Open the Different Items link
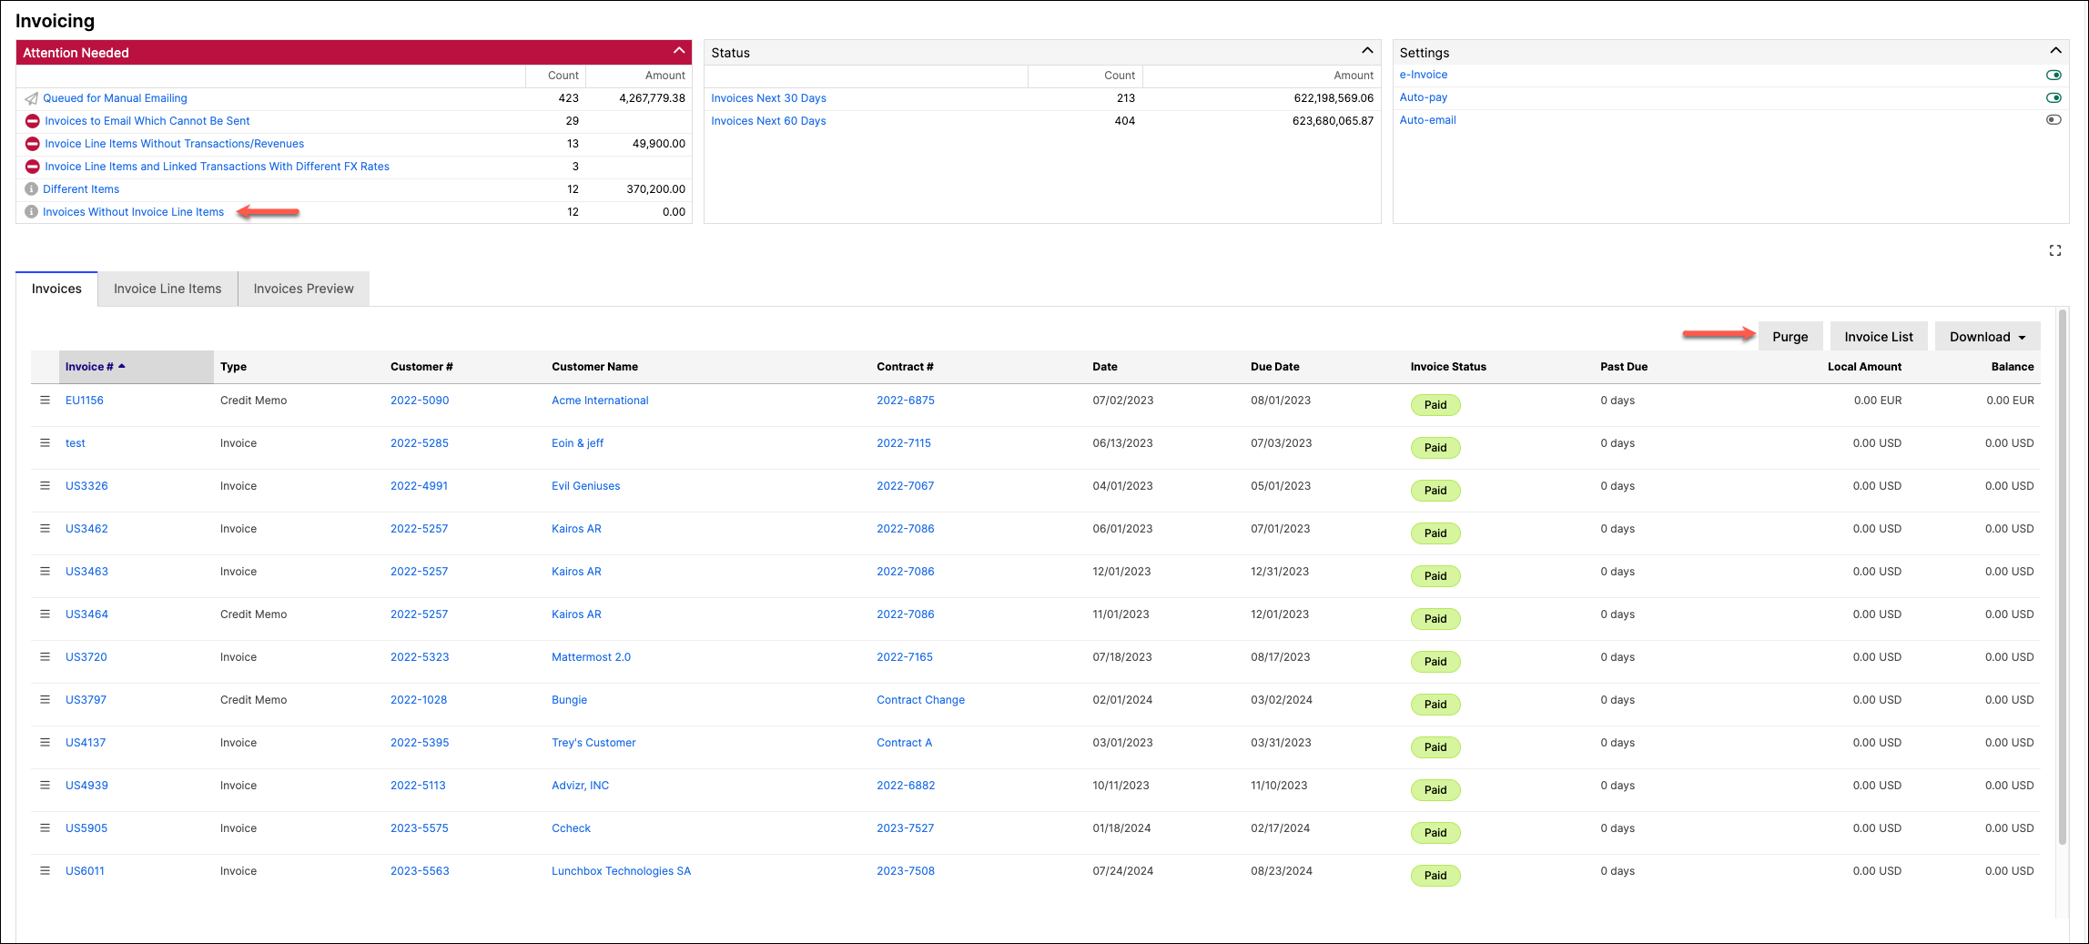This screenshot has width=2089, height=944. click(81, 189)
